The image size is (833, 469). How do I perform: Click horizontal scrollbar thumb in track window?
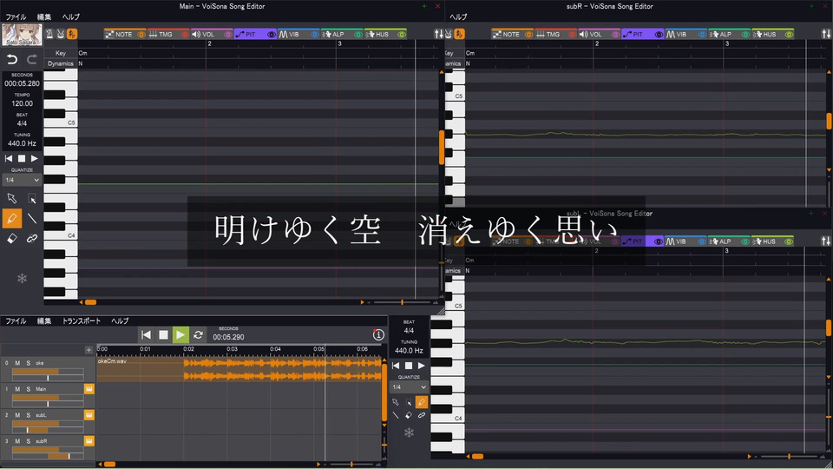click(x=109, y=464)
